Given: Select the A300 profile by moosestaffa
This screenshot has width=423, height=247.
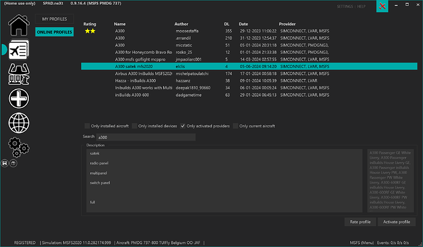Looking at the screenshot, I should [250, 31].
